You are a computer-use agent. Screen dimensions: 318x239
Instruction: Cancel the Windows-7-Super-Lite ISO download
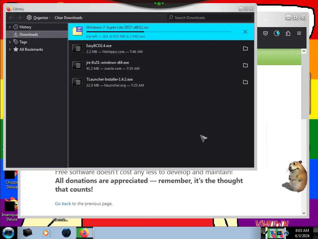(x=245, y=32)
